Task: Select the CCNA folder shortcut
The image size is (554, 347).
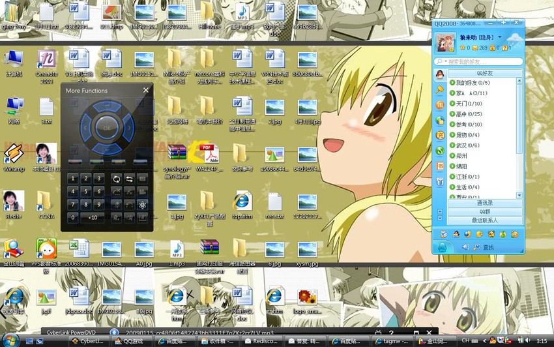Action: (x=46, y=205)
